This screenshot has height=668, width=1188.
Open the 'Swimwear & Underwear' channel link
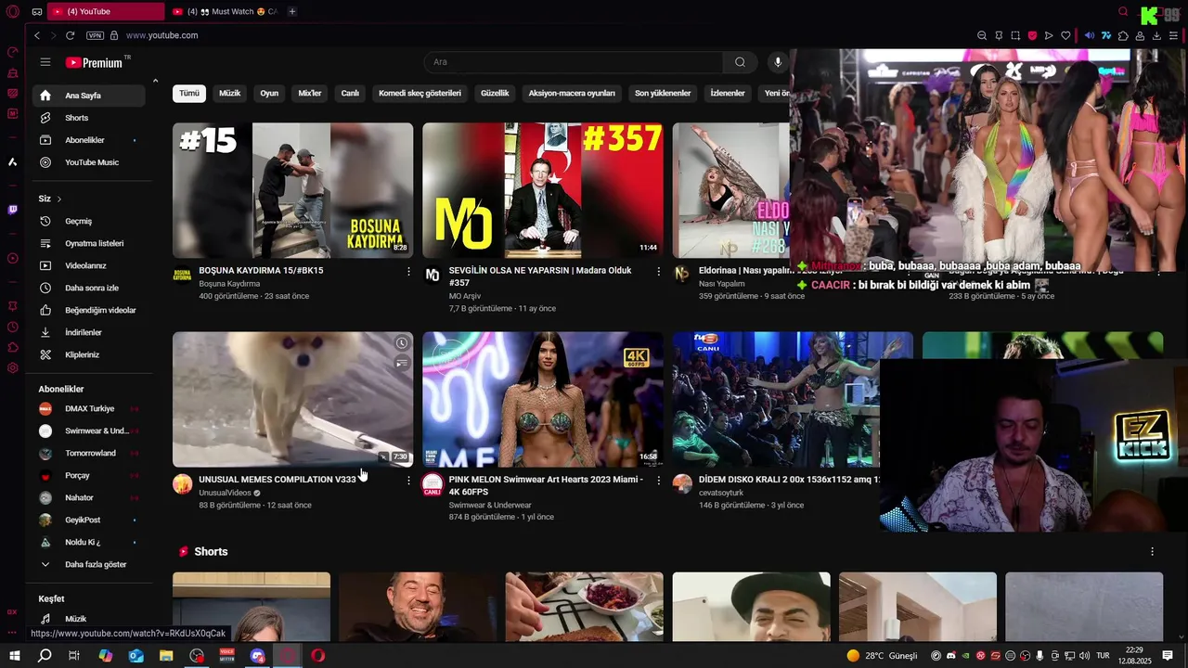tap(490, 505)
